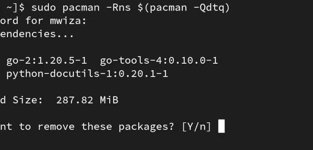Viewport: 313px width, 150px height.
Task: Click the endencies... status line
Action: [x=37, y=34]
